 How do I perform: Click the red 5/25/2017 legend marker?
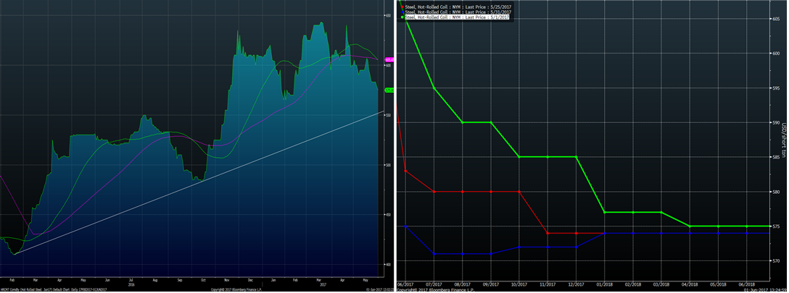pos(401,7)
